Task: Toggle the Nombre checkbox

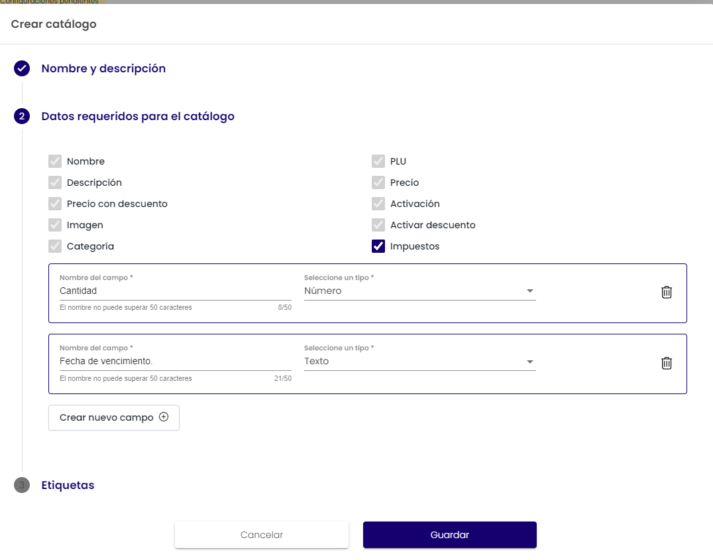Action: point(55,161)
